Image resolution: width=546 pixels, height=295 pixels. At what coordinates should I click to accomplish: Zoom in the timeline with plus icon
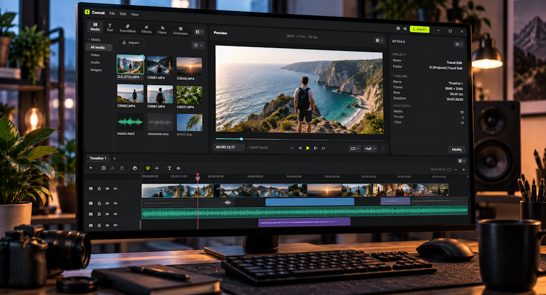pos(463,169)
